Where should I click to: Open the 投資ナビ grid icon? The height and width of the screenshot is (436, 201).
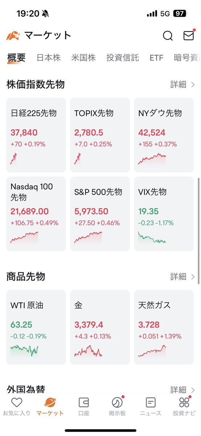[x=184, y=402]
